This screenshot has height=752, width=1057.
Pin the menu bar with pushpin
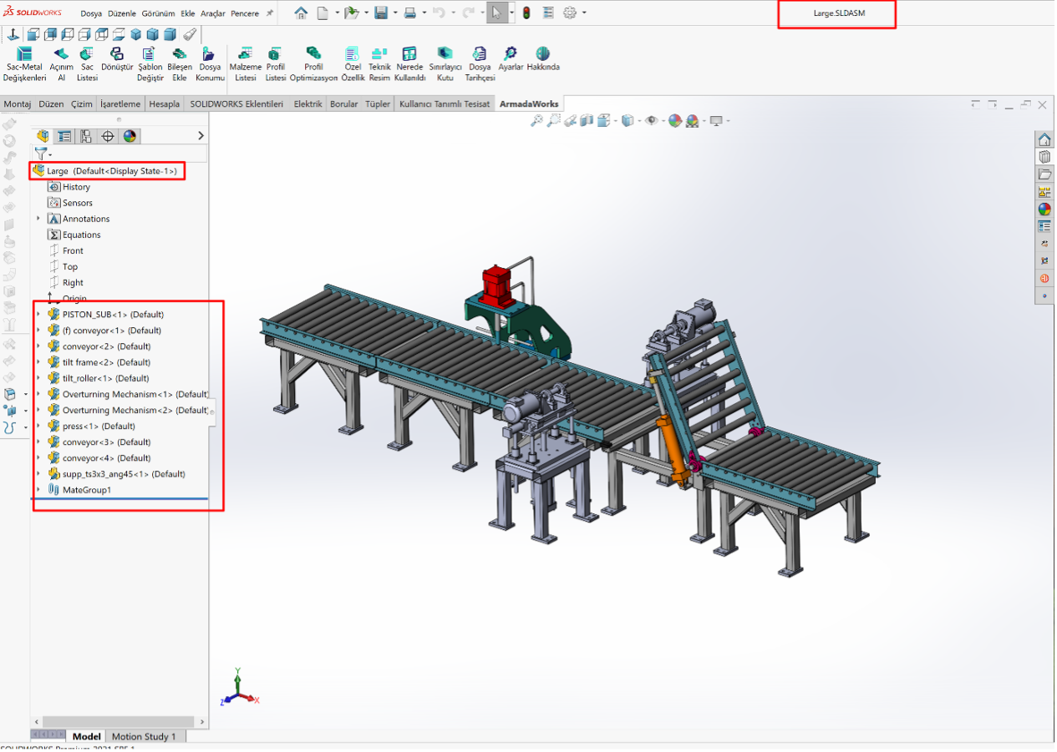tap(270, 13)
